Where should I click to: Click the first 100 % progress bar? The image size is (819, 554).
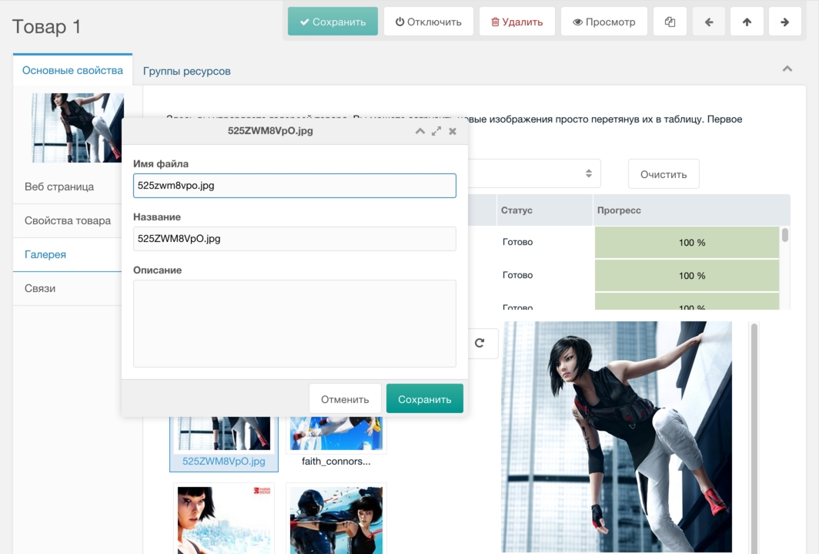[x=687, y=243]
